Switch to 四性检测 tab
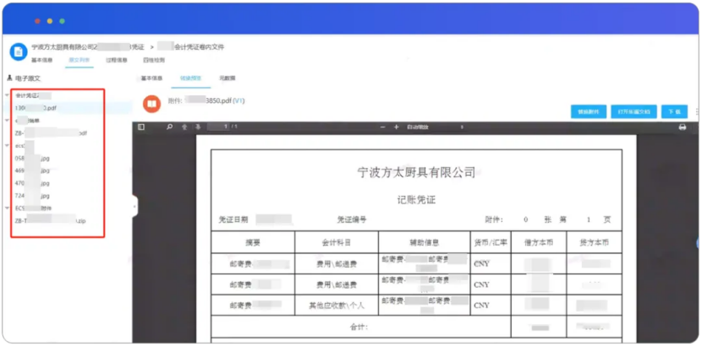 coord(154,60)
